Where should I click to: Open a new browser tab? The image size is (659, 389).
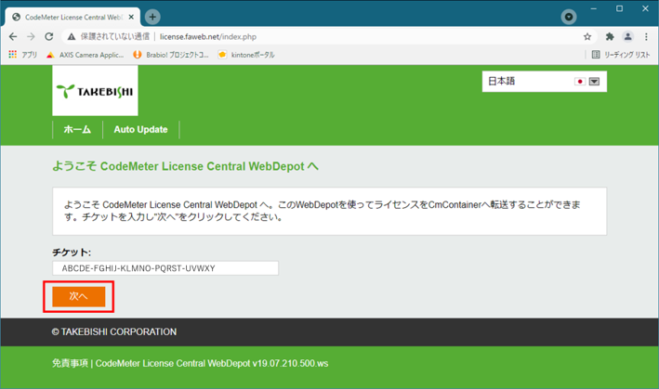[152, 17]
